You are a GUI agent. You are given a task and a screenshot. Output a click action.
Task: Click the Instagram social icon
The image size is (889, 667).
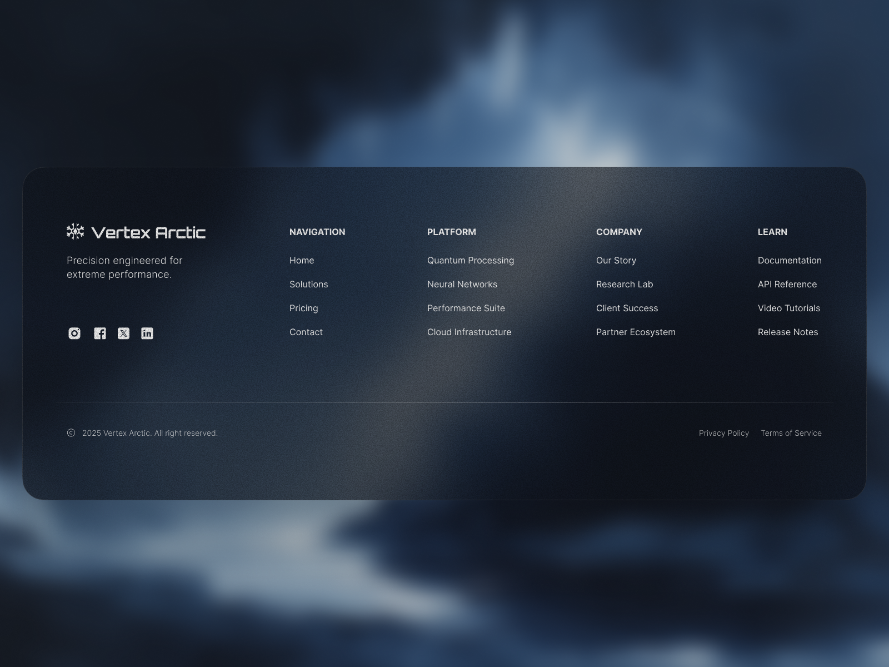click(x=74, y=333)
